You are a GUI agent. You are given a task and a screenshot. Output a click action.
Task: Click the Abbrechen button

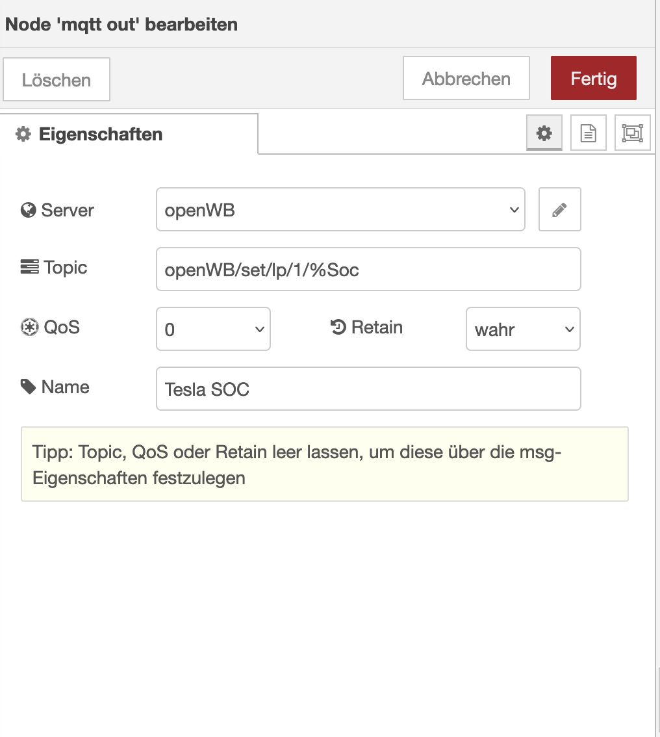[466, 79]
